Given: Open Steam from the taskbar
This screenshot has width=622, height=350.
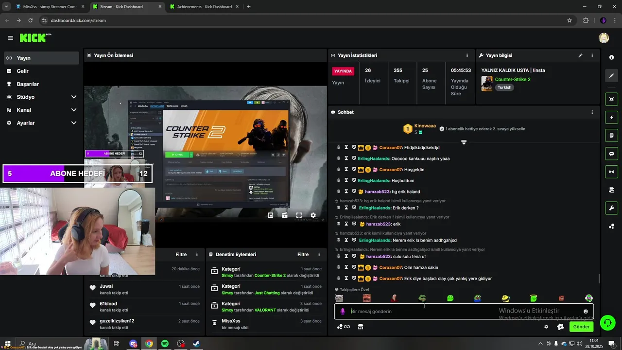Looking at the screenshot, I should 196,344.
